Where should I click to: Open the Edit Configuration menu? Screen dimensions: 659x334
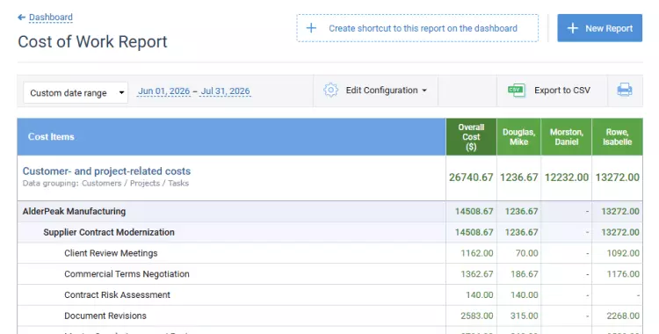tap(386, 91)
